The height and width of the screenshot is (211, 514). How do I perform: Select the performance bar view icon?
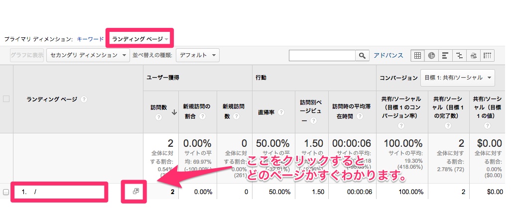445,55
